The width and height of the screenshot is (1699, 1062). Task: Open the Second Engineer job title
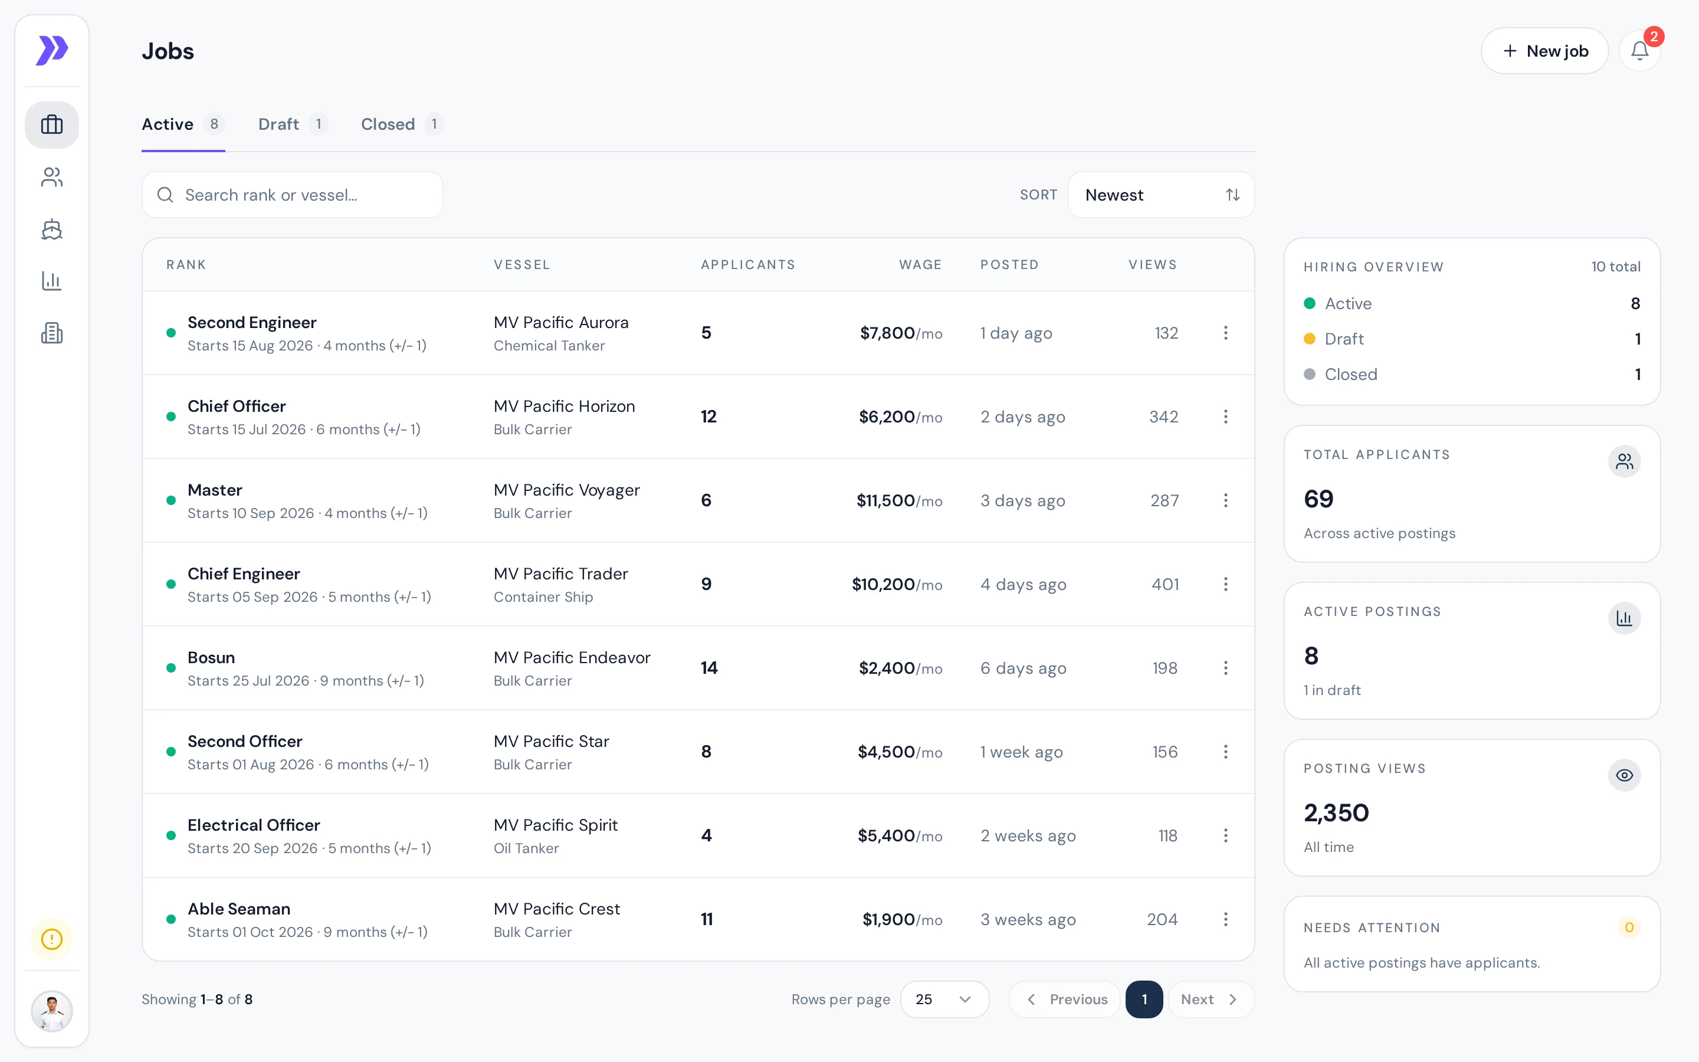(x=252, y=322)
